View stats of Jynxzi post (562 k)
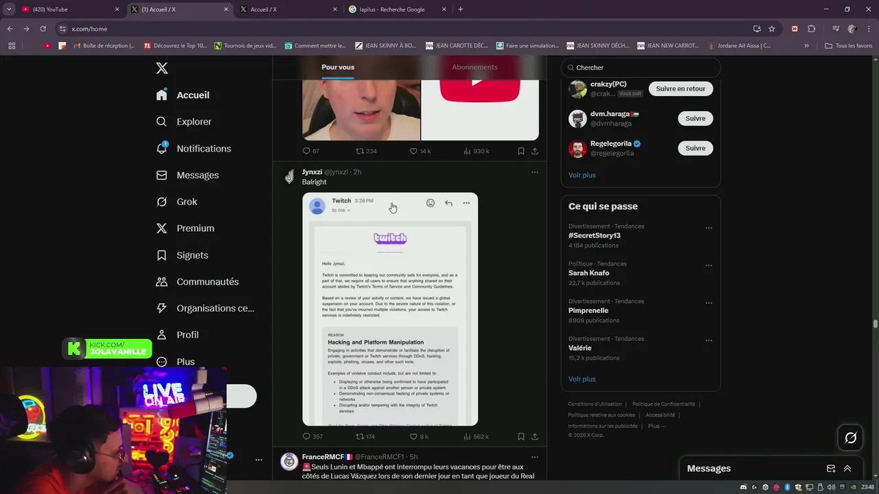This screenshot has width=879, height=494. click(476, 436)
